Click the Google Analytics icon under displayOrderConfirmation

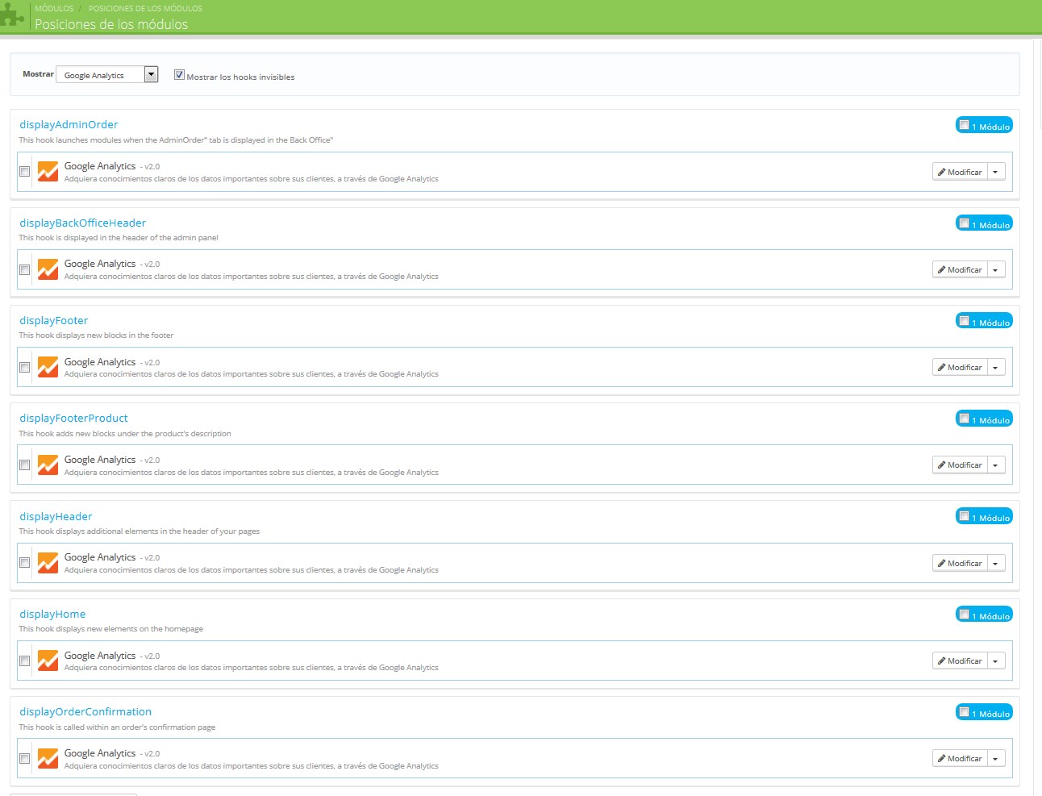[x=48, y=758]
